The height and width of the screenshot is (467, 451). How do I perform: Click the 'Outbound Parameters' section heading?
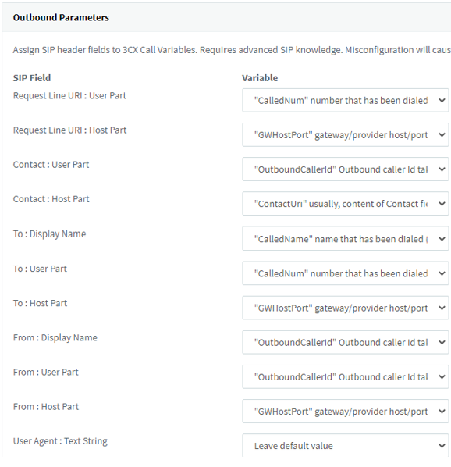tap(61, 18)
